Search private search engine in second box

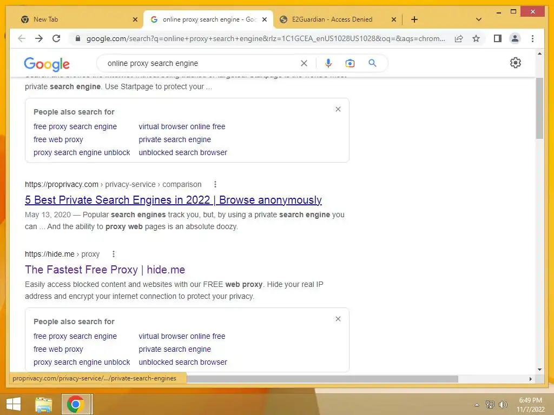click(x=175, y=349)
